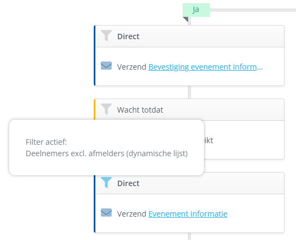Click the horizontal connector line right of Ja

(253, 10)
